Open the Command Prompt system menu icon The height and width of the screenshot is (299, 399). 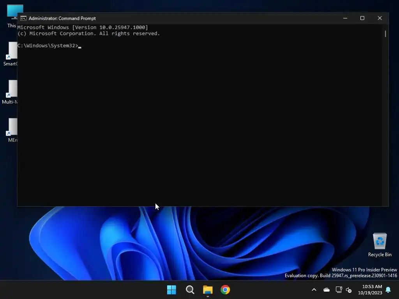23,18
